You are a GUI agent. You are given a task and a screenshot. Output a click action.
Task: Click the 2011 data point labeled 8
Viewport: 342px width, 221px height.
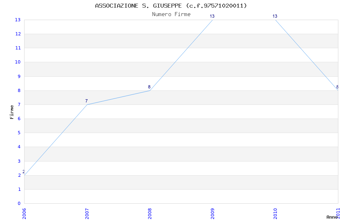(x=338, y=90)
